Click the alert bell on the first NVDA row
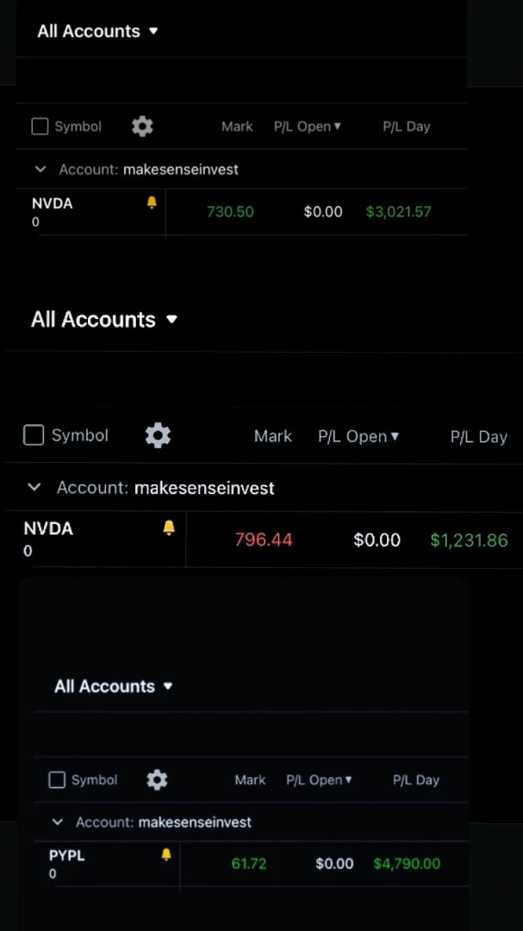The height and width of the screenshot is (931, 523). [x=152, y=202]
